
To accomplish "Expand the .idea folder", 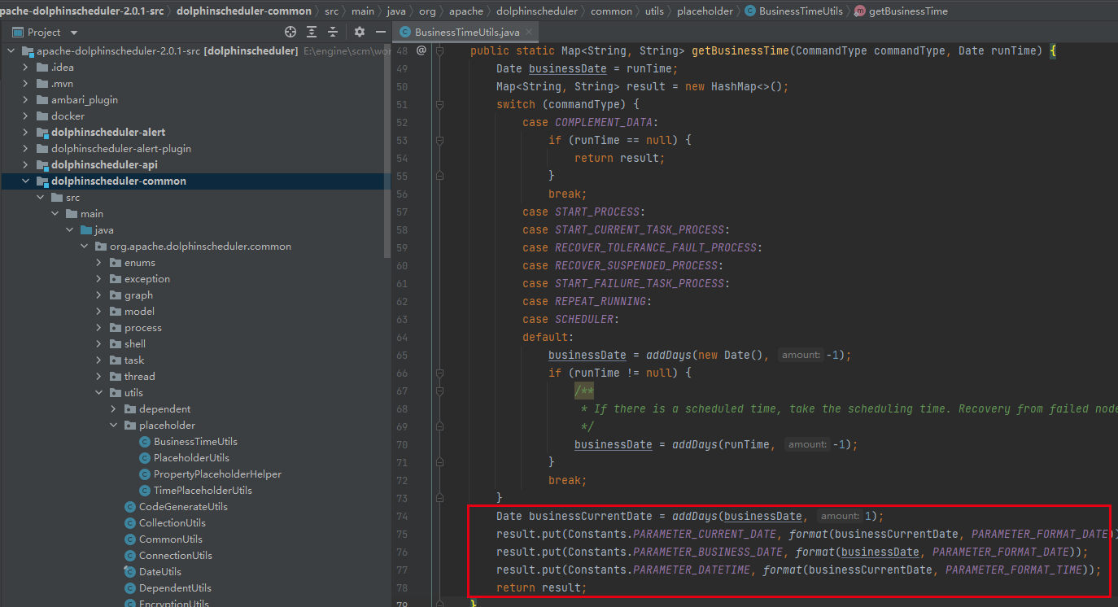I will pyautogui.click(x=25, y=67).
